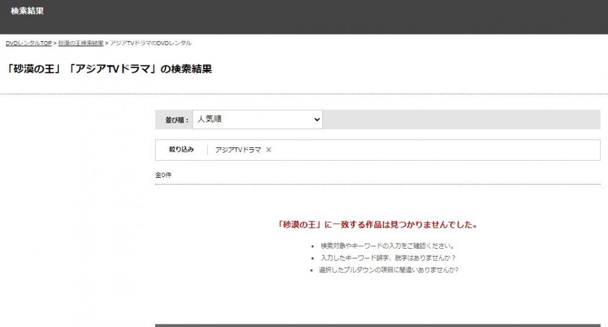Screen dimensions: 608x327
Task: Select the 並び順： label
Action: (x=177, y=120)
